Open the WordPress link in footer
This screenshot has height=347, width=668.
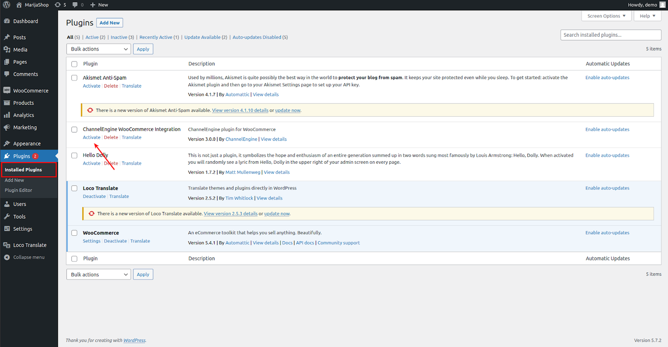point(134,340)
